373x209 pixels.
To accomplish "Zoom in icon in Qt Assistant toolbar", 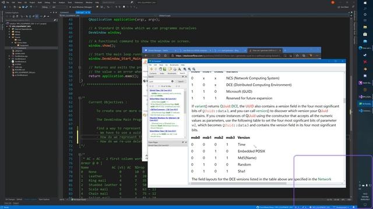I will pyautogui.click(x=185, y=69).
